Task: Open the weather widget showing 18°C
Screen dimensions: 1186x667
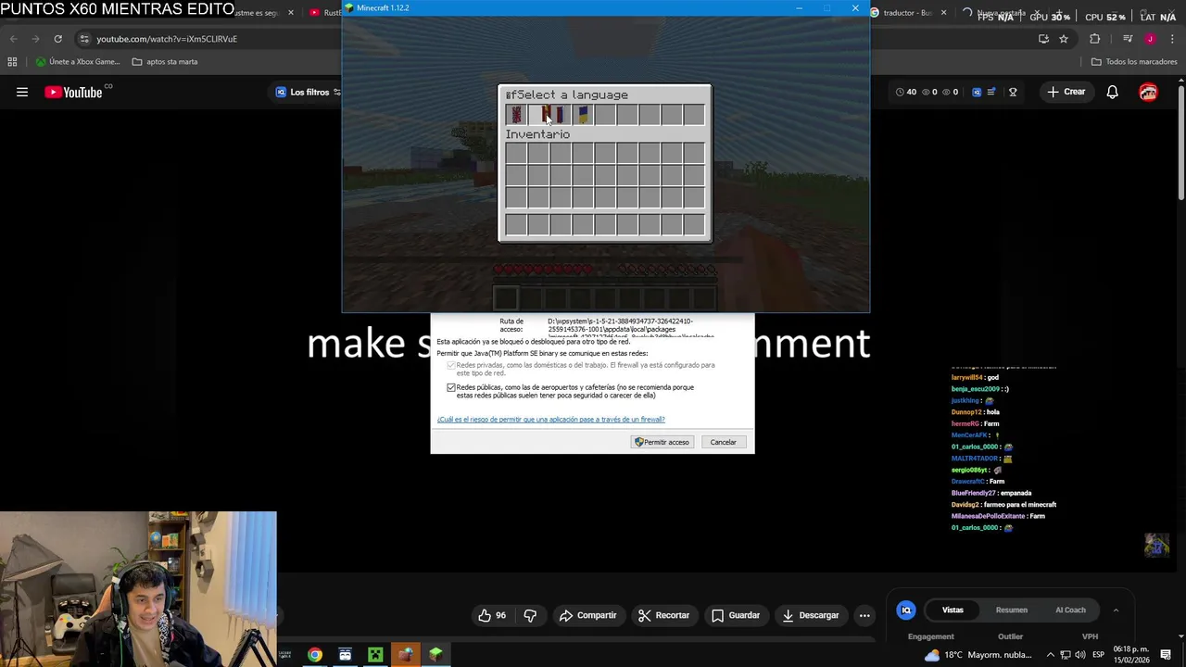Action: click(x=978, y=655)
